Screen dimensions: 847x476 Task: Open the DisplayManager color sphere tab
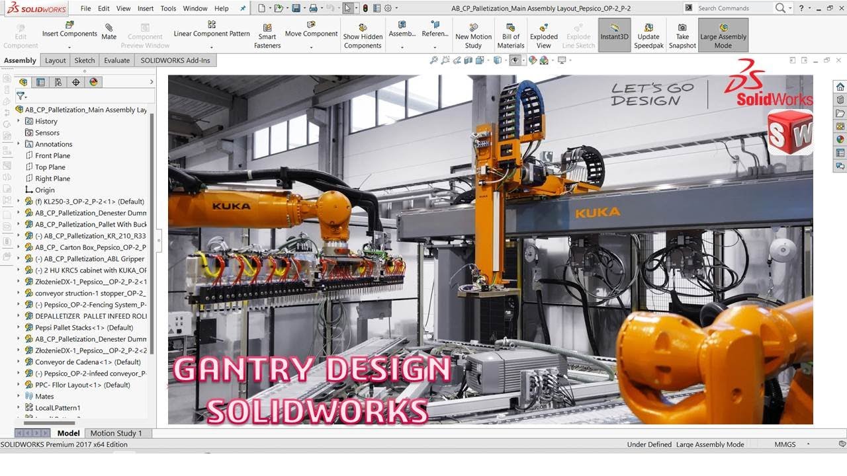[x=93, y=82]
